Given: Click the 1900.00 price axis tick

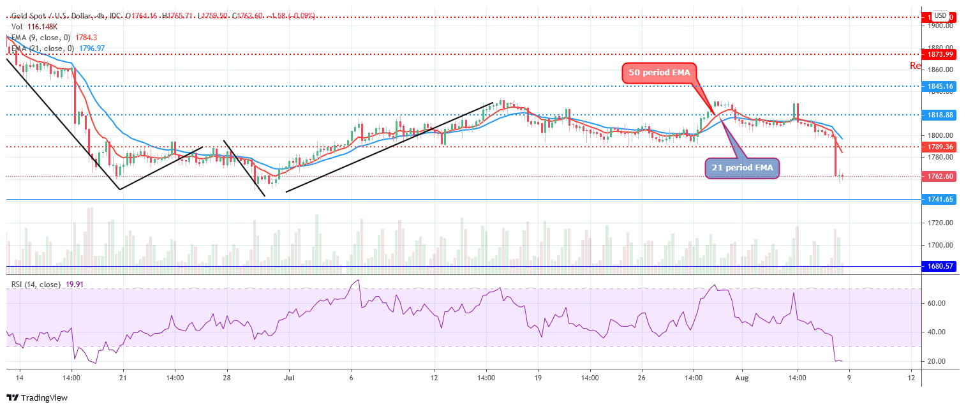Looking at the screenshot, I should [940, 26].
